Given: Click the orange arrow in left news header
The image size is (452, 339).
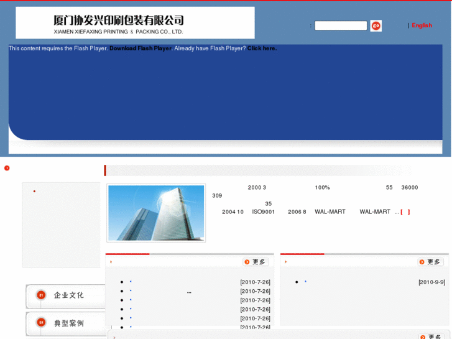Looking at the screenshot, I should click(111, 262).
